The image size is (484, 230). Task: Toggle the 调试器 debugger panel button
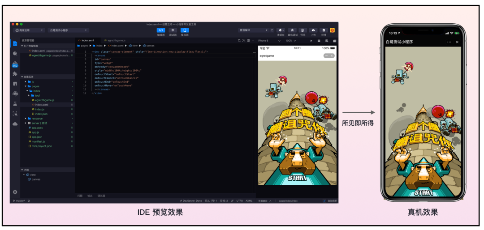[173, 30]
